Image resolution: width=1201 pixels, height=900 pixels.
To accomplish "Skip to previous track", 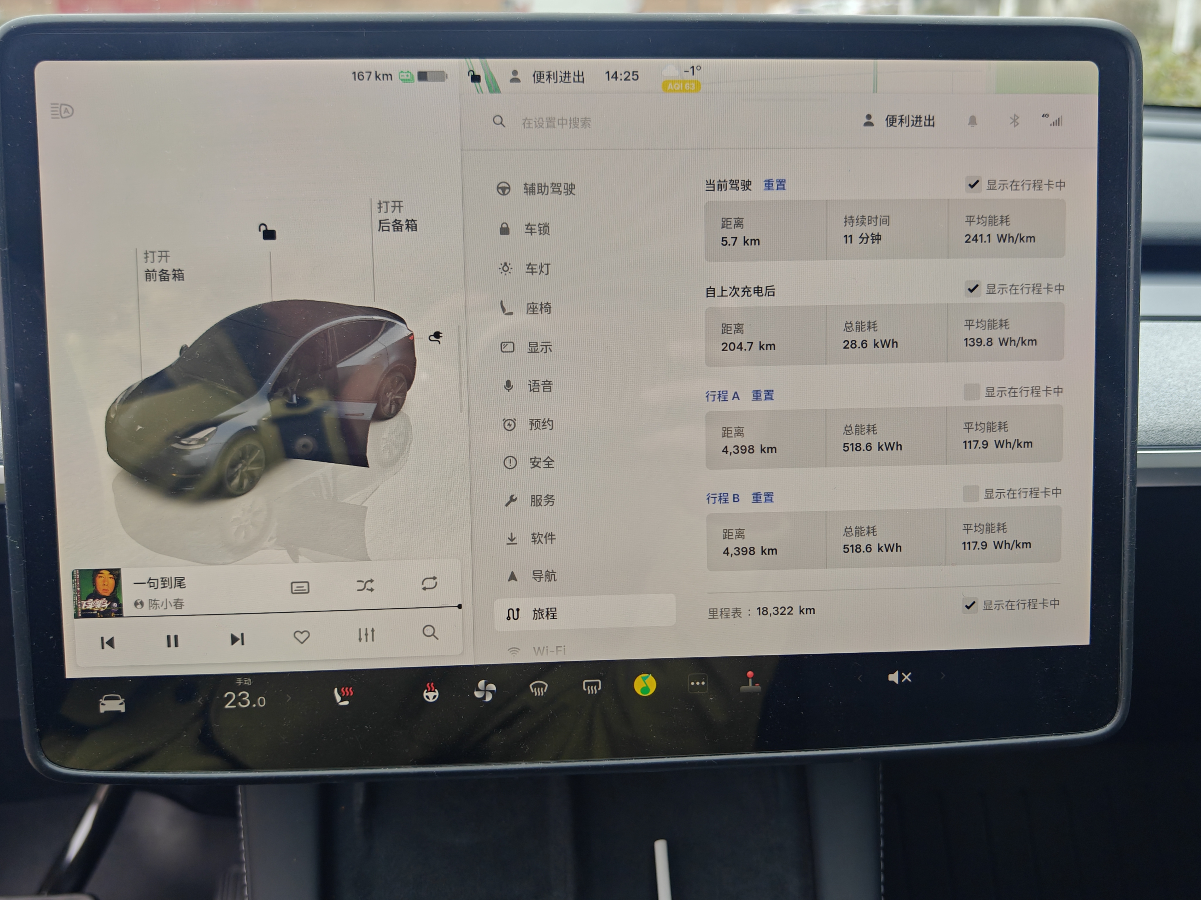I will 108,643.
